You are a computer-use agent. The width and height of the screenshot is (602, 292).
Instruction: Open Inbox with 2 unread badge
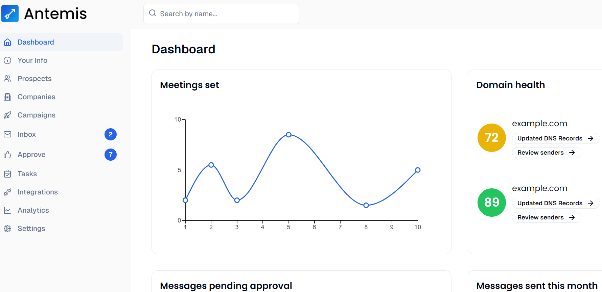click(27, 134)
